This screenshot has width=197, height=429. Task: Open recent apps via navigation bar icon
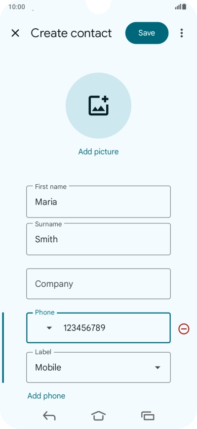point(148,416)
